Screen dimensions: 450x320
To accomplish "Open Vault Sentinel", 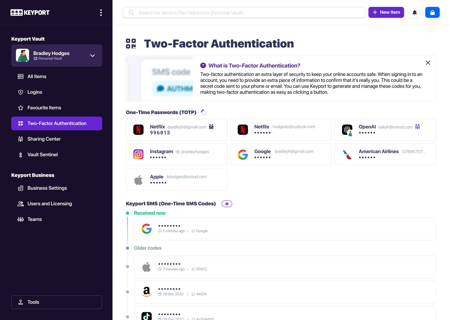I will (x=57, y=155).
